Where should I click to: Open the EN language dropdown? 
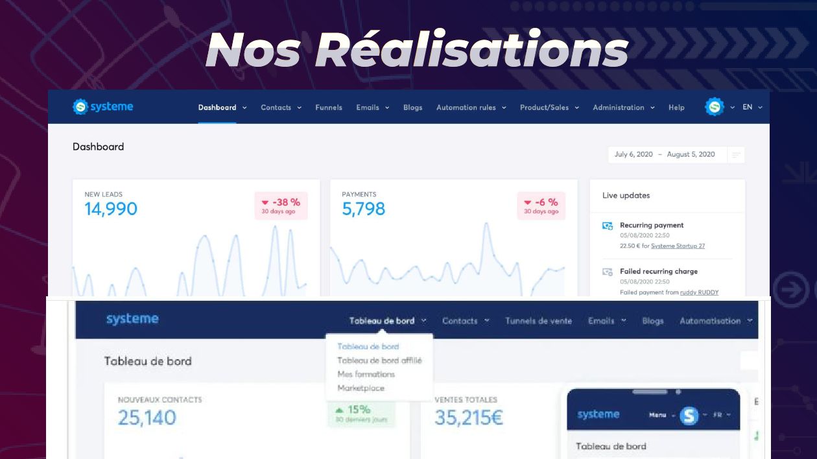(x=752, y=107)
